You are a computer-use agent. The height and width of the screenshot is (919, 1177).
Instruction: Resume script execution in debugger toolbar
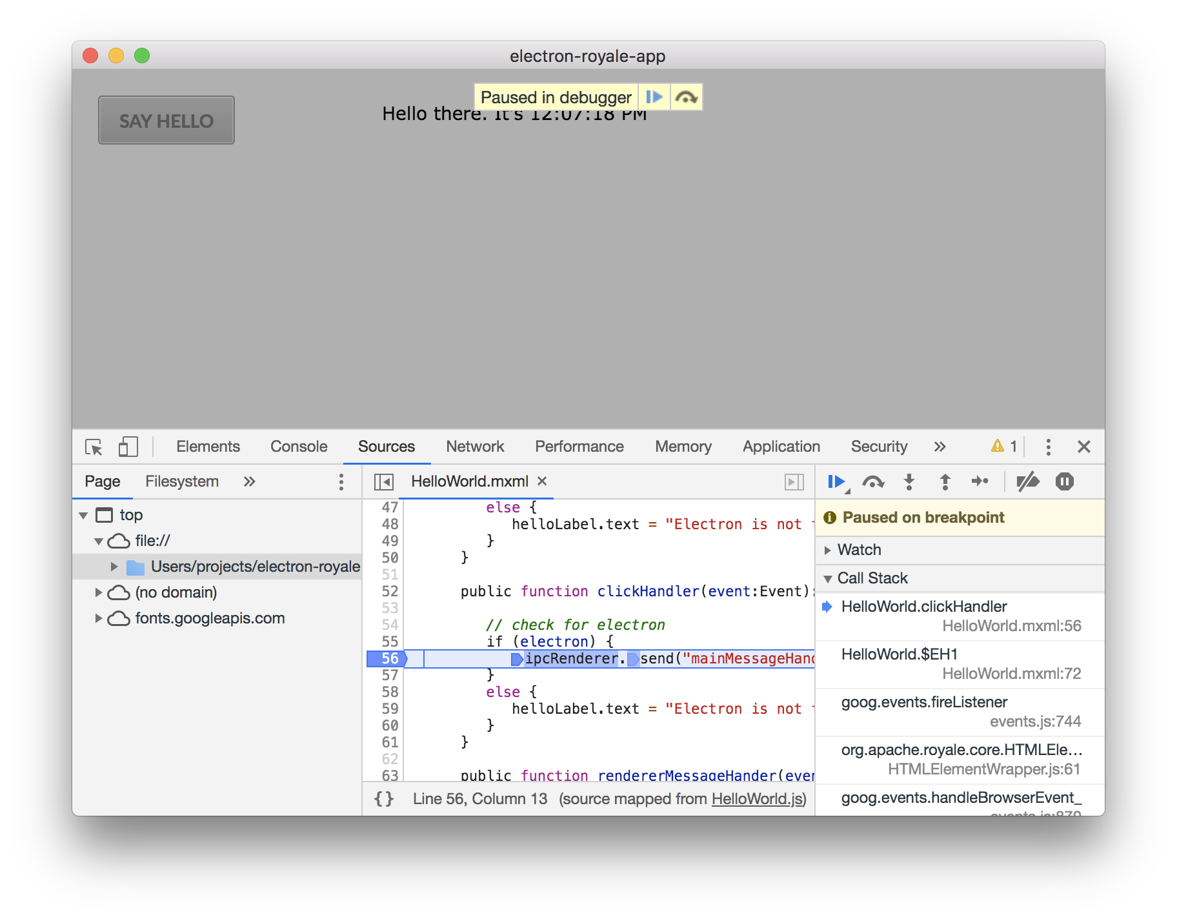pyautogui.click(x=837, y=481)
